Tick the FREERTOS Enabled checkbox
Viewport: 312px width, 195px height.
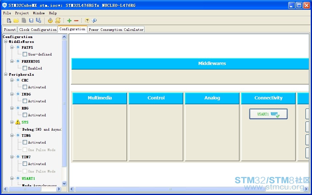pos(25,68)
